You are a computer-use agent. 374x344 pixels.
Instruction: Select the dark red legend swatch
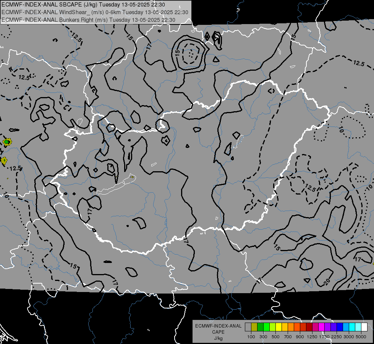pyautogui.click(x=309, y=327)
